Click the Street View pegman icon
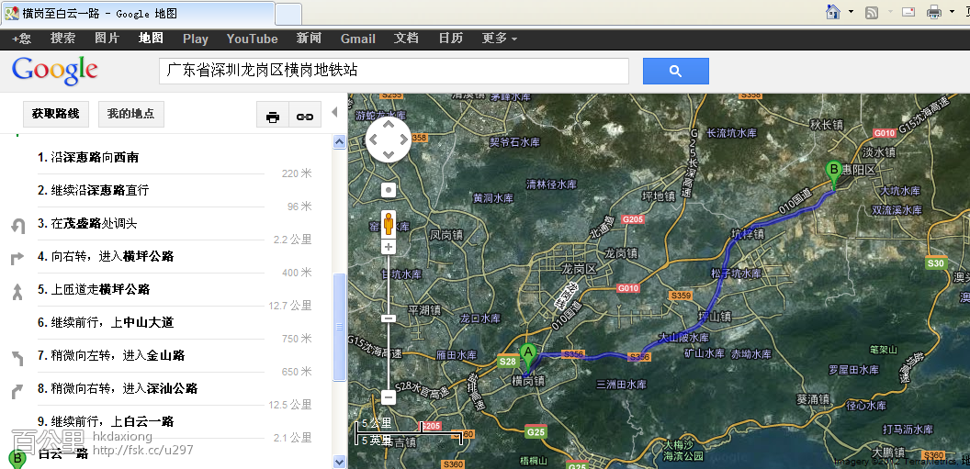Image resolution: width=970 pixels, height=469 pixels. pyautogui.click(x=389, y=223)
